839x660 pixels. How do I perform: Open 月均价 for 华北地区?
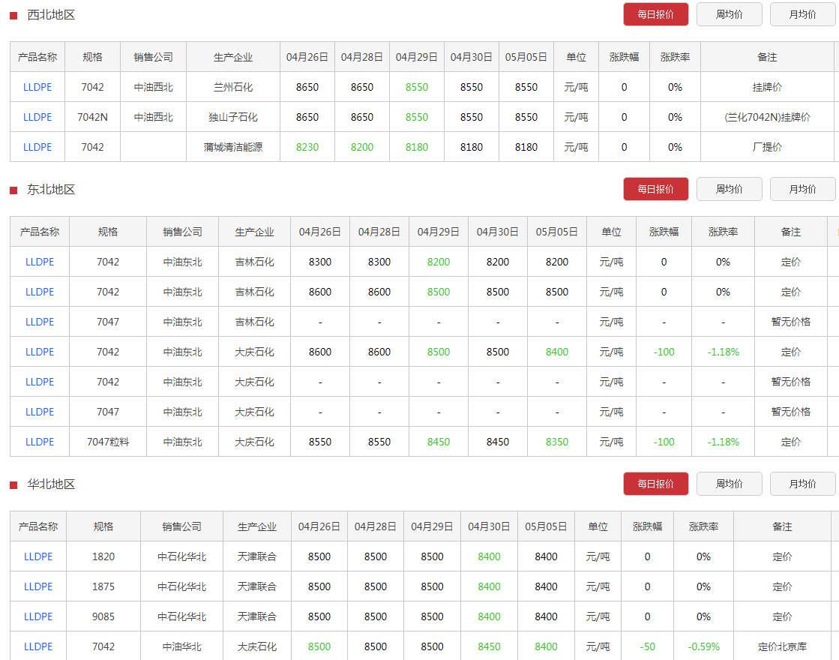(802, 484)
